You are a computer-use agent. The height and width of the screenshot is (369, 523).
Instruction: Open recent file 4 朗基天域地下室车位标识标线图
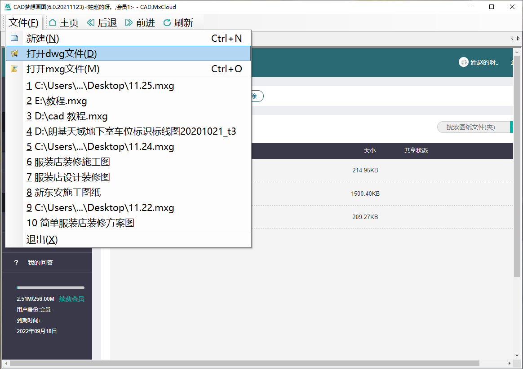coord(129,132)
